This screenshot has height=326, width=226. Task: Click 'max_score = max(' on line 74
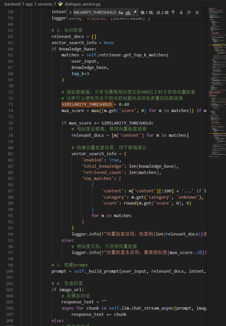(81, 111)
